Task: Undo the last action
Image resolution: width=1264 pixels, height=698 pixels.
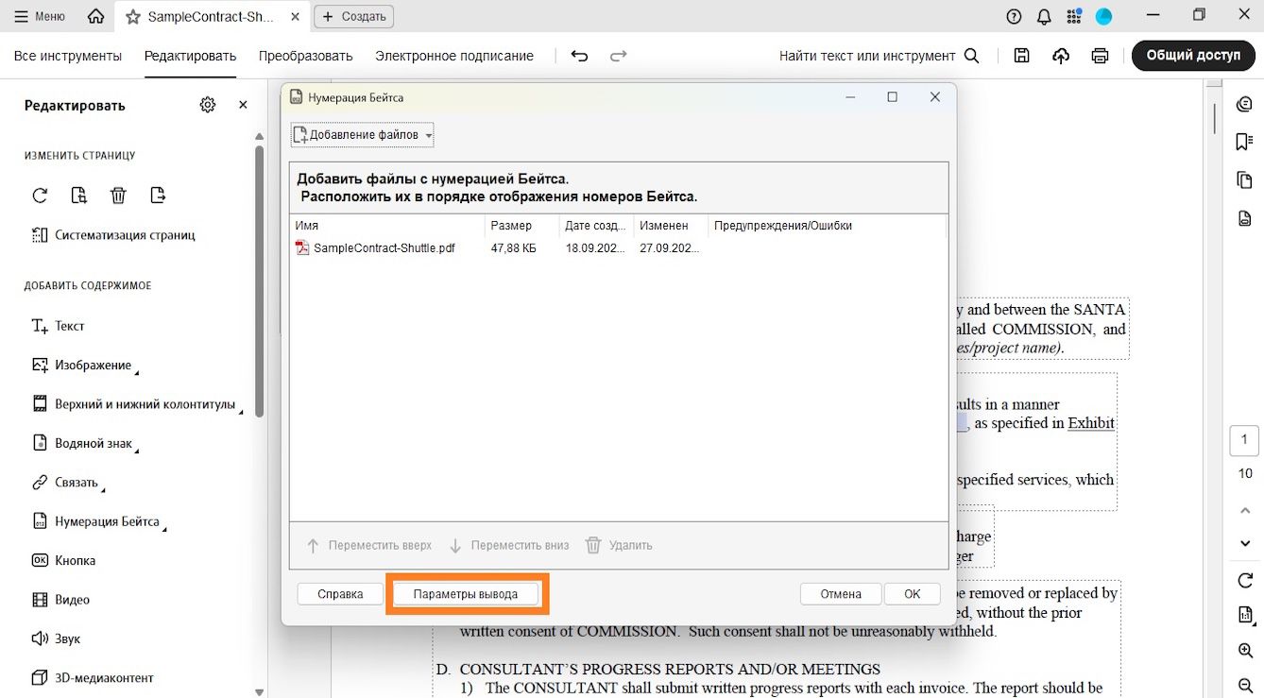Action: click(x=580, y=56)
